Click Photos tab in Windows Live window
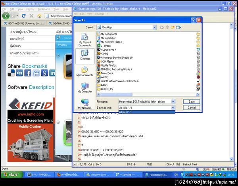This screenshot has height=186, width=238. point(62,45)
